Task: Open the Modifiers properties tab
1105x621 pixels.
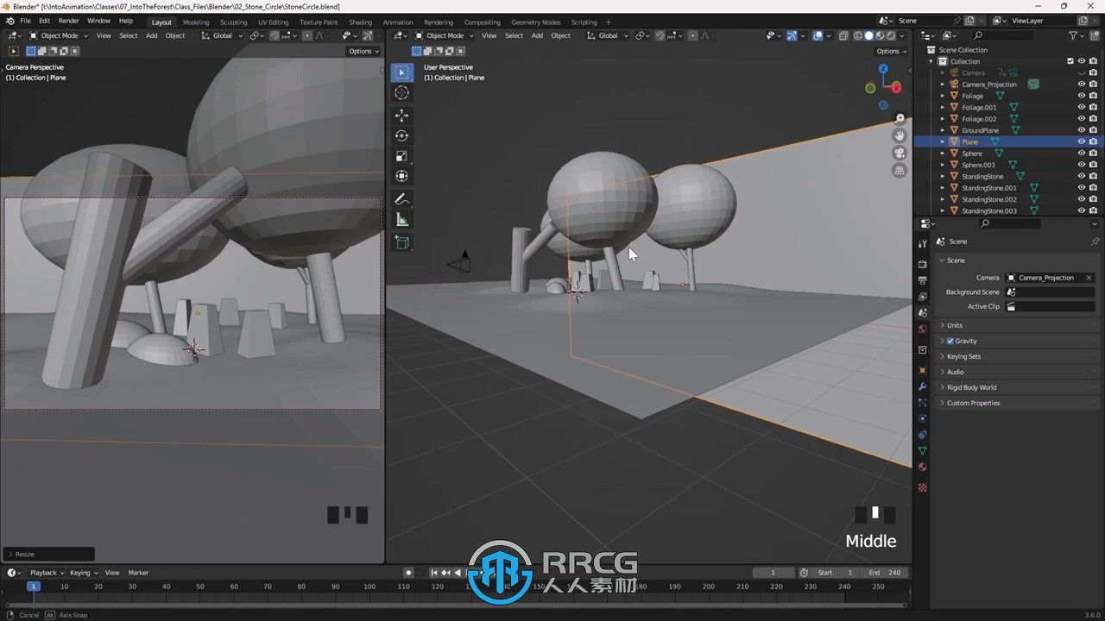Action: coord(922,386)
